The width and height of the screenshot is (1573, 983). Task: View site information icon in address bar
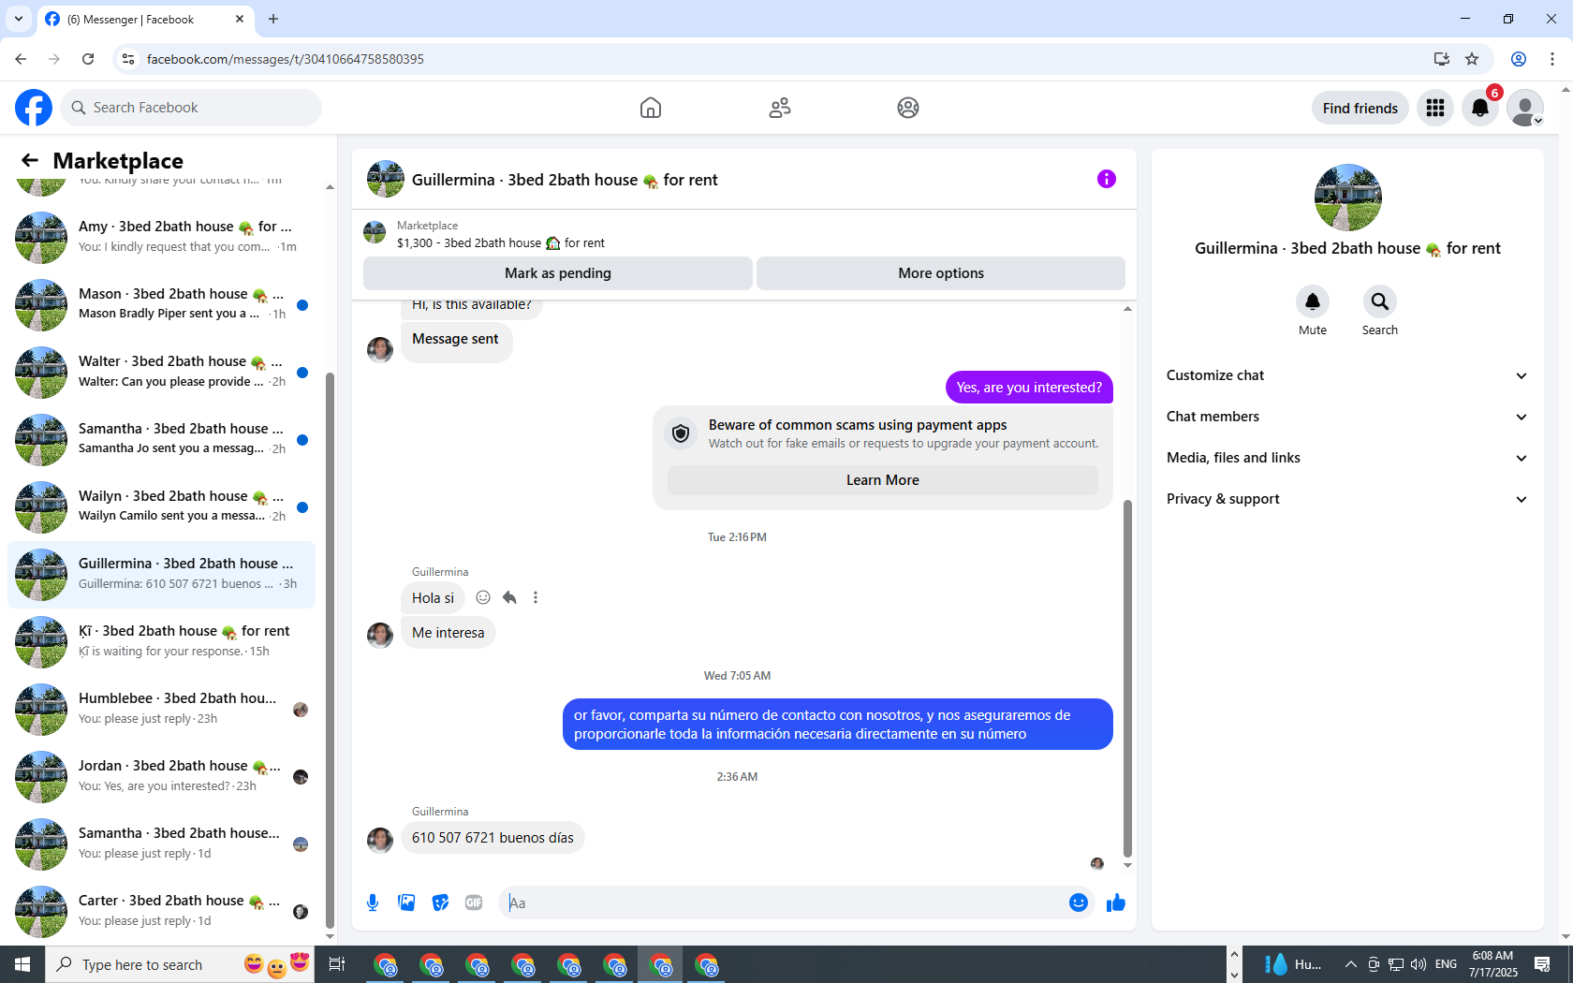[128, 59]
